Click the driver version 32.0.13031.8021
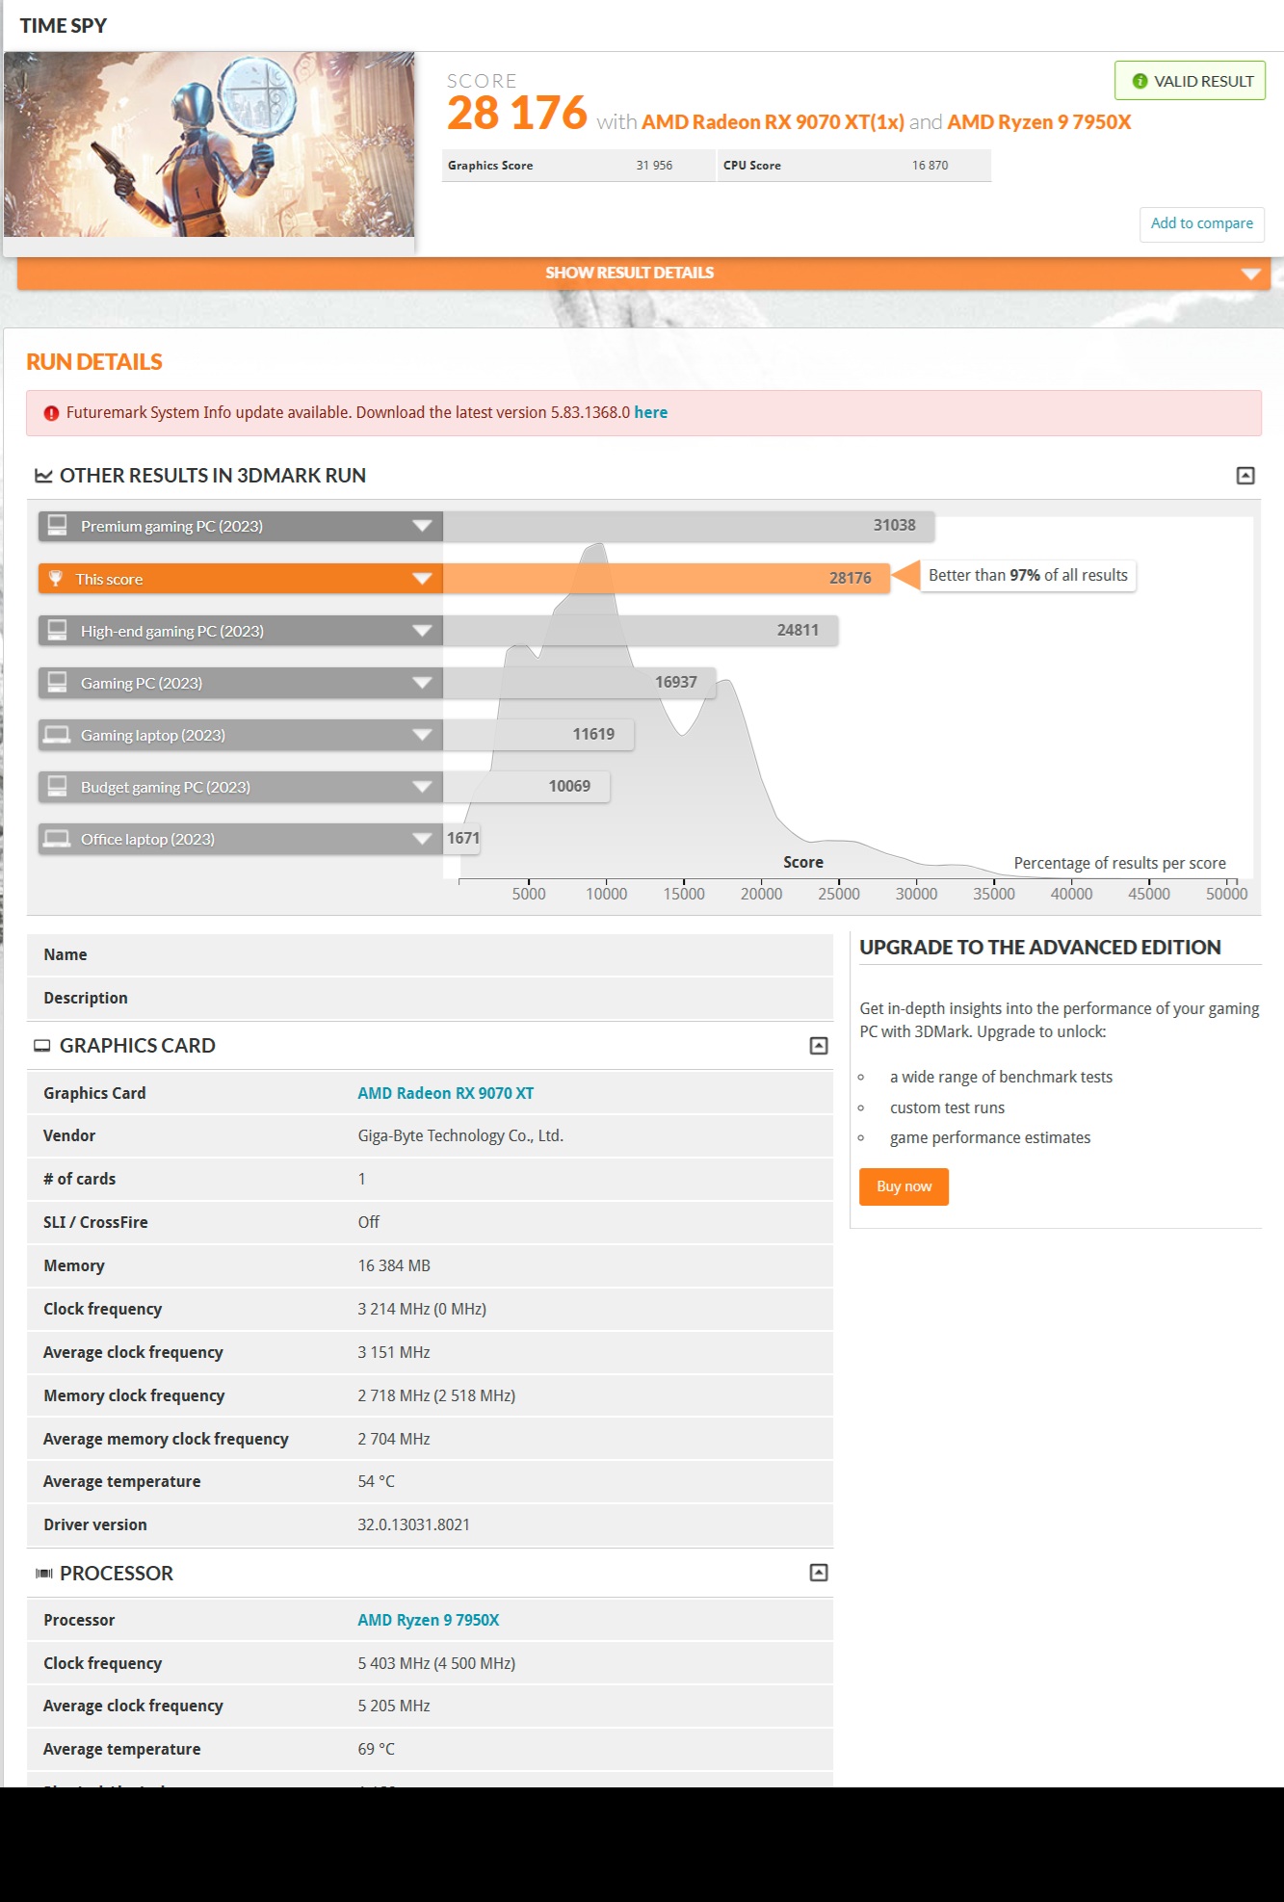The image size is (1284, 1902). click(x=414, y=1524)
